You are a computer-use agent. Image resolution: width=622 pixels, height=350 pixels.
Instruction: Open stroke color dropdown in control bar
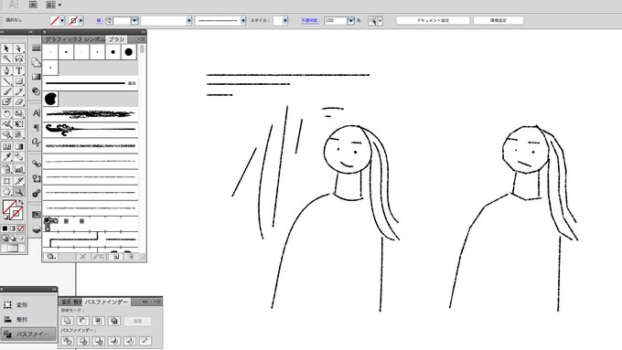(80, 21)
